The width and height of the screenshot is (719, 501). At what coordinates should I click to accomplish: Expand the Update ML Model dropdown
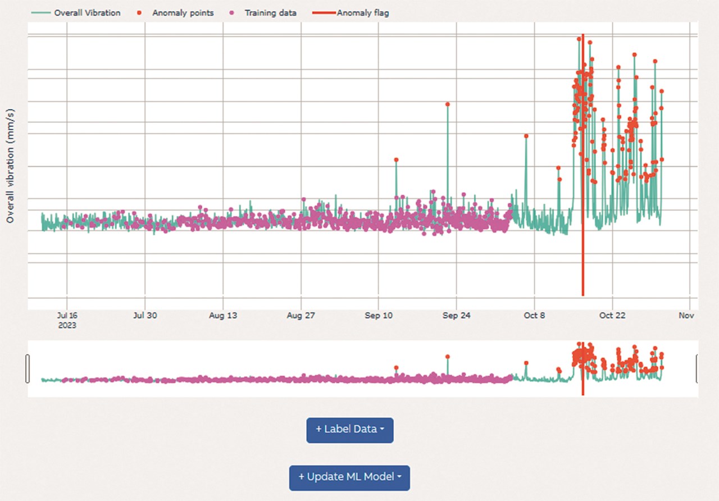[x=349, y=477]
